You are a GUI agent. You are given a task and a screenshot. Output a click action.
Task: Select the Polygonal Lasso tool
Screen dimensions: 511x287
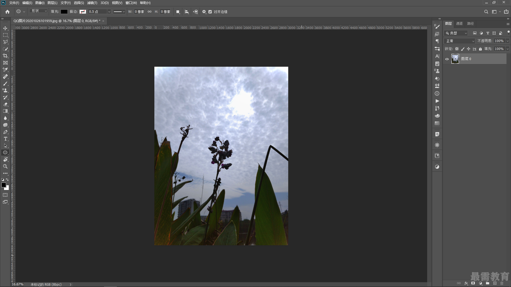[5, 42]
